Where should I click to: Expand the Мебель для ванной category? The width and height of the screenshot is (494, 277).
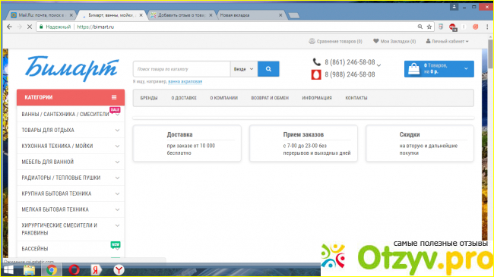point(71,162)
